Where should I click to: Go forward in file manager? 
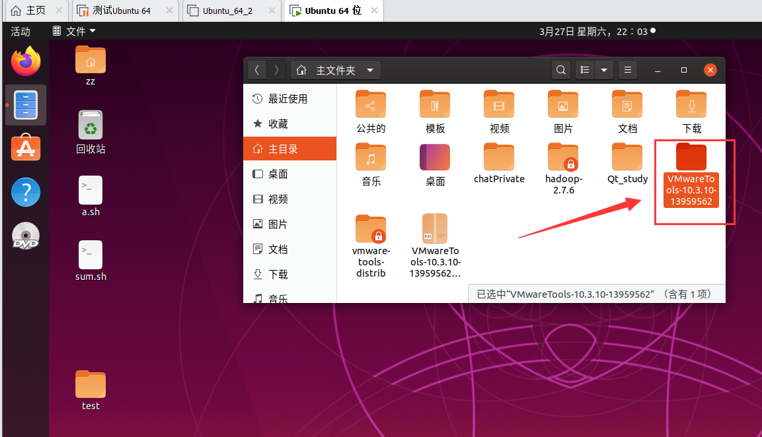[x=276, y=71]
